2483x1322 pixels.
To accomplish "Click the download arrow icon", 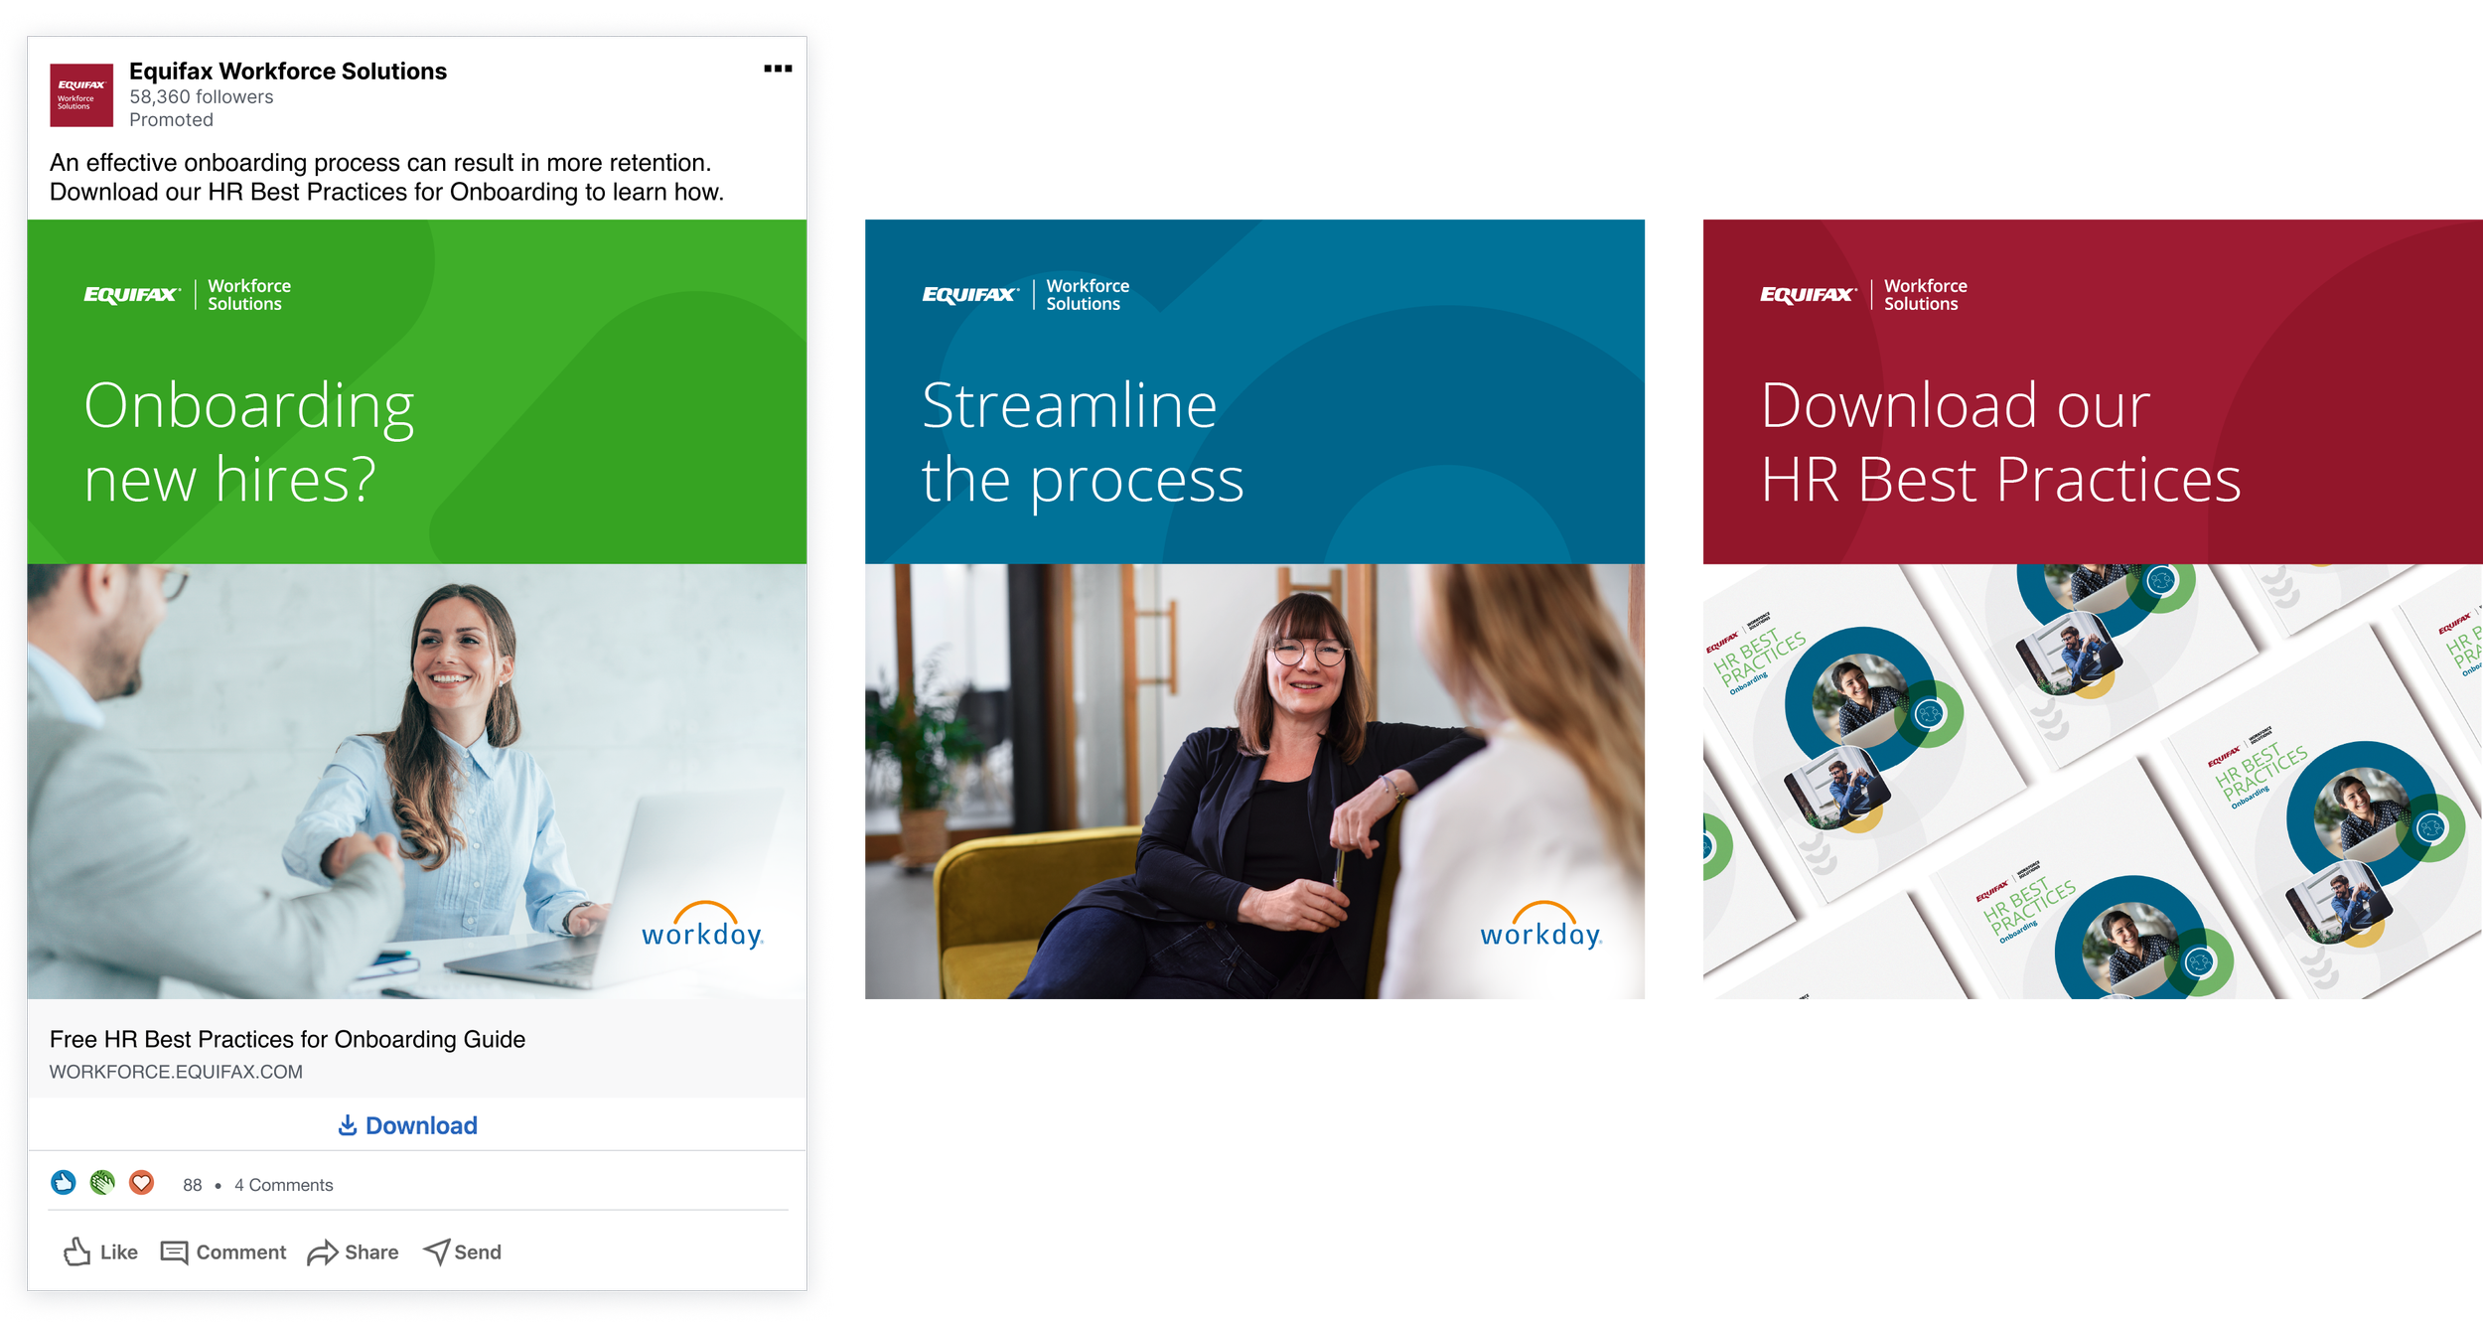I will [347, 1125].
